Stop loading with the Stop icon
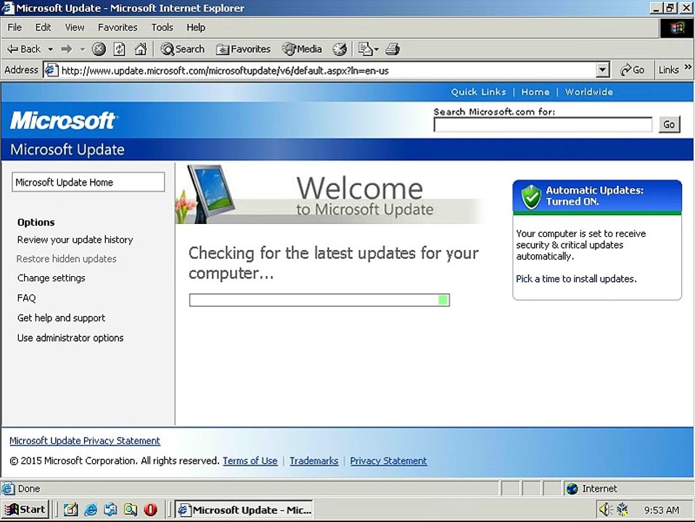The width and height of the screenshot is (695, 522). [99, 49]
